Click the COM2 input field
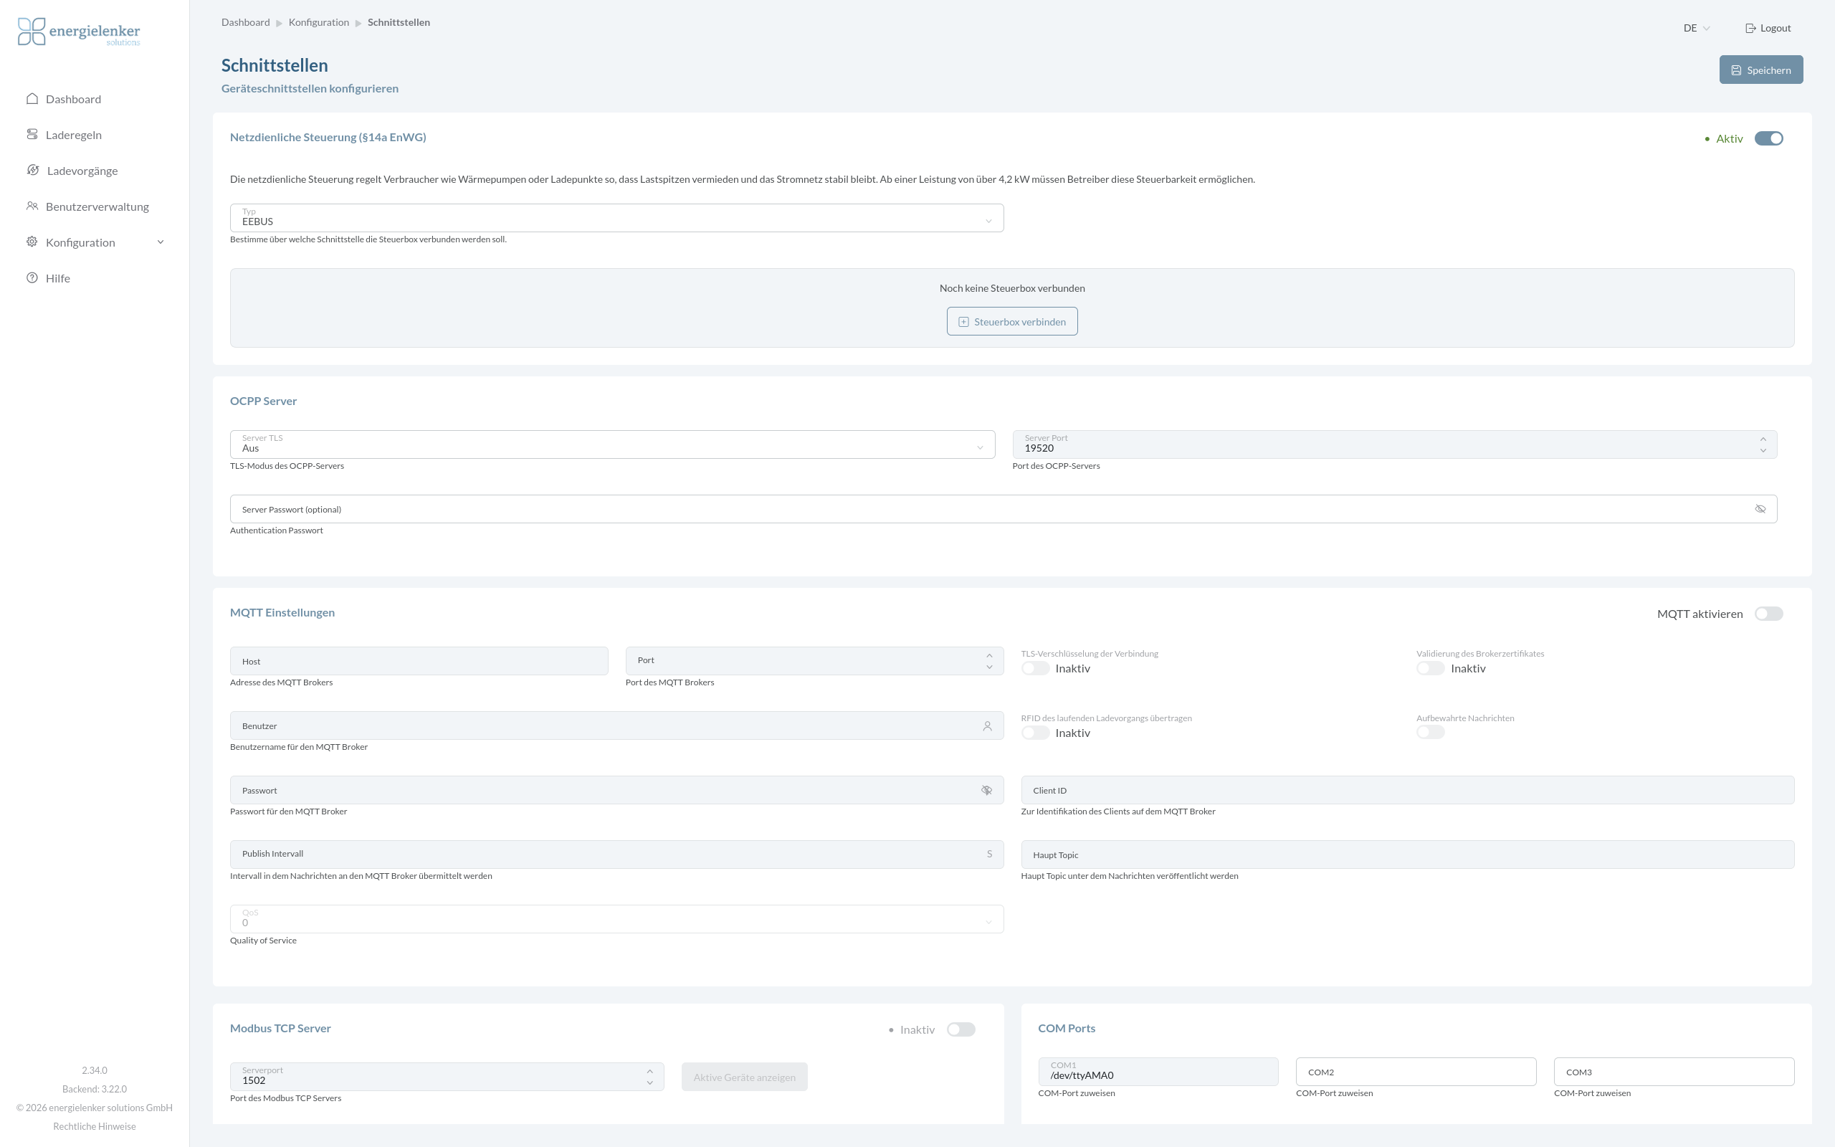The image size is (1835, 1147). pyautogui.click(x=1416, y=1072)
